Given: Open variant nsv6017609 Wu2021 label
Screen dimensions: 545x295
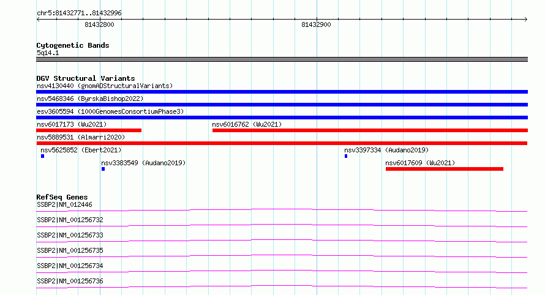Looking at the screenshot, I should pos(420,163).
